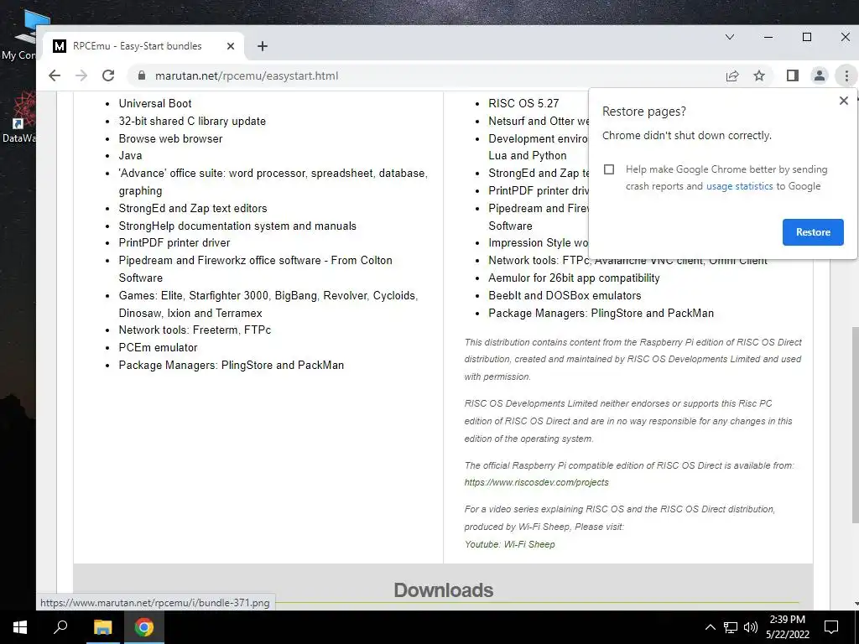The height and width of the screenshot is (644, 859).
Task: Open the taskbar search
Action: click(60, 627)
